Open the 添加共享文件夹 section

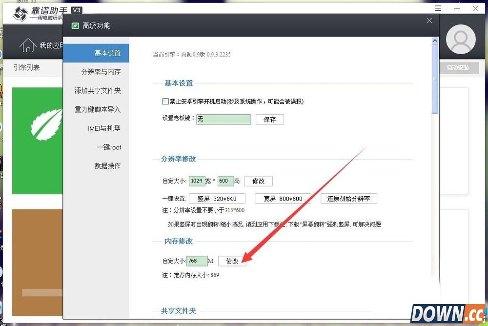pos(98,91)
